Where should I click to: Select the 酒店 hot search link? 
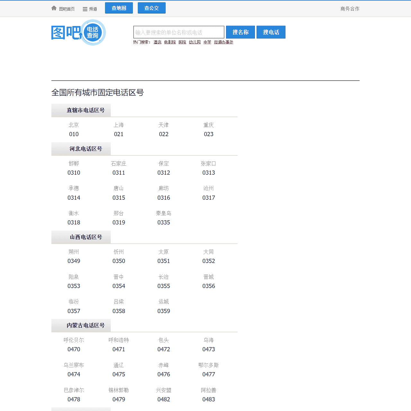pyautogui.click(x=157, y=42)
